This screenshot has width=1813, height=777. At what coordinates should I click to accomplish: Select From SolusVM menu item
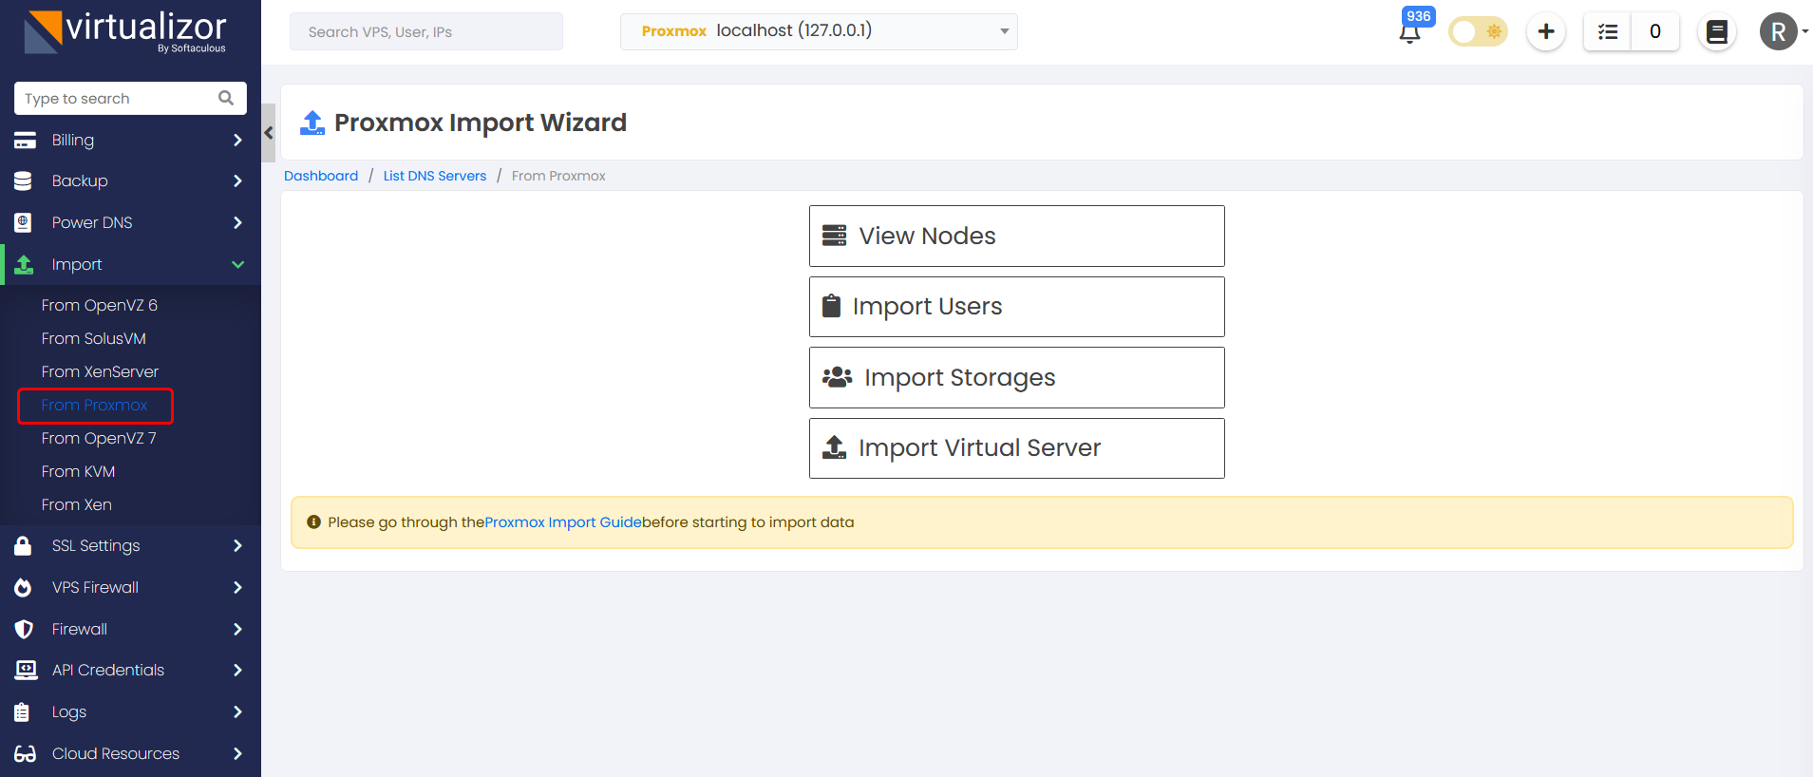point(94,338)
